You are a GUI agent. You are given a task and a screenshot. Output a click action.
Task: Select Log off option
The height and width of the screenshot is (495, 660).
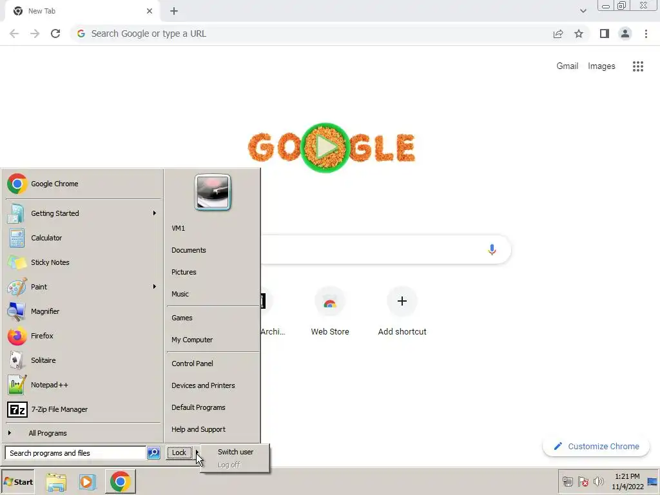pyautogui.click(x=235, y=465)
